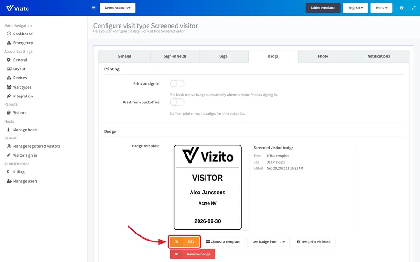Click the Visitors book icon
The height and width of the screenshot is (262, 420).
point(9,112)
